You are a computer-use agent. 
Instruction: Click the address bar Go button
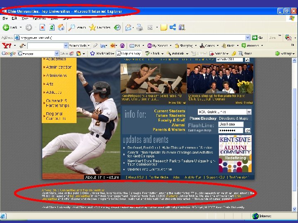257,38
